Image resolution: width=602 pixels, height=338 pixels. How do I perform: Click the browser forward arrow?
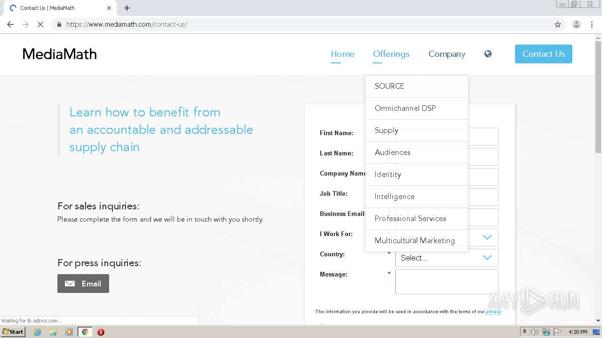click(25, 24)
